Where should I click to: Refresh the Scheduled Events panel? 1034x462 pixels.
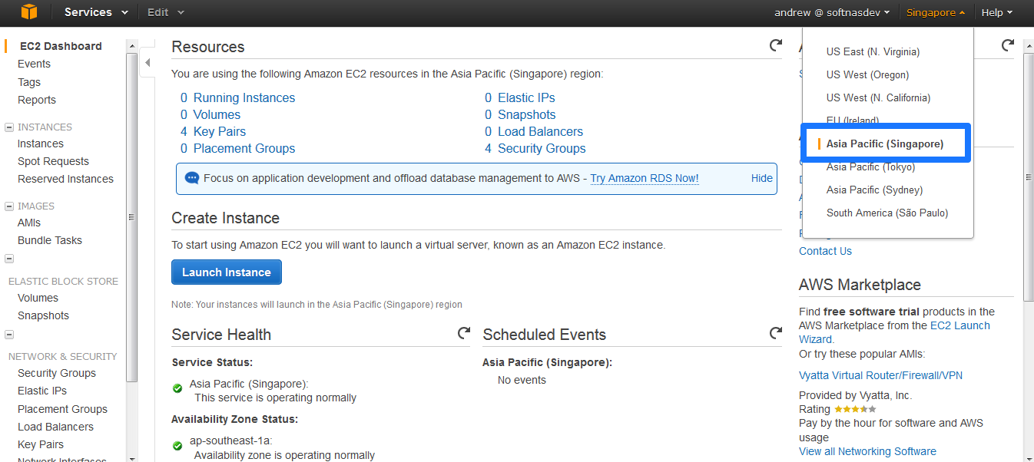[x=776, y=333]
